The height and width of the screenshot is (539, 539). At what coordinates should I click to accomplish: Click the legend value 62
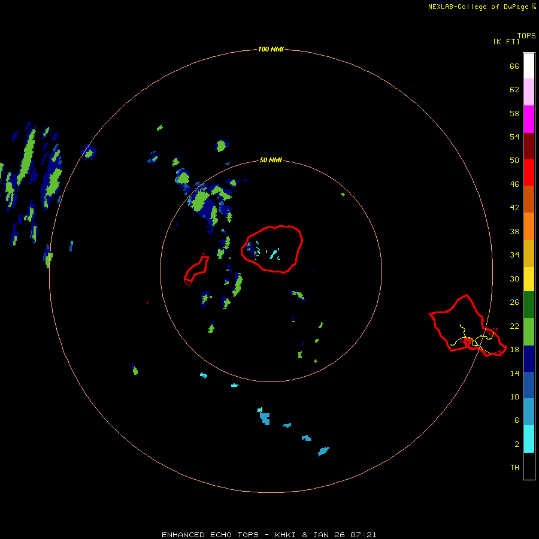514,90
